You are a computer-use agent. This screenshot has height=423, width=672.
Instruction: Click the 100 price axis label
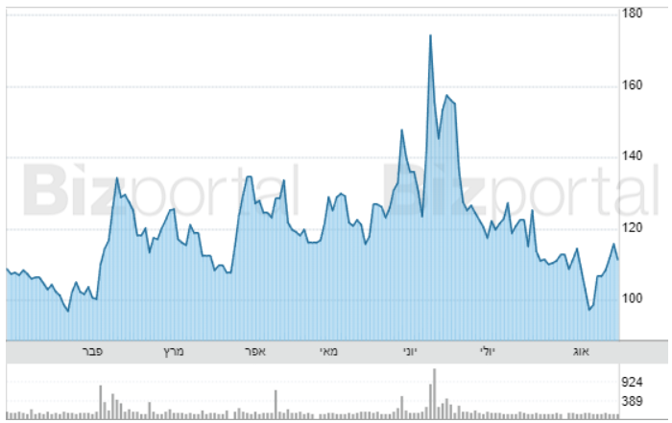(x=633, y=298)
